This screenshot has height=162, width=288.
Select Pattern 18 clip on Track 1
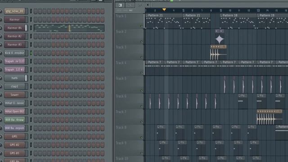point(238,21)
